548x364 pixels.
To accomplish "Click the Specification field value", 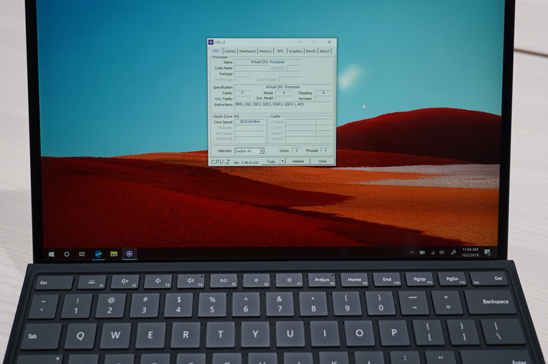I will click(283, 87).
